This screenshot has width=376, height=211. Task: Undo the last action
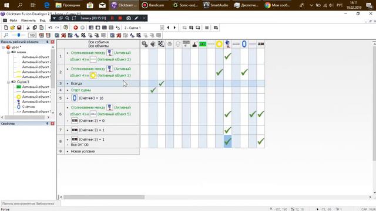pyautogui.click(x=50, y=28)
